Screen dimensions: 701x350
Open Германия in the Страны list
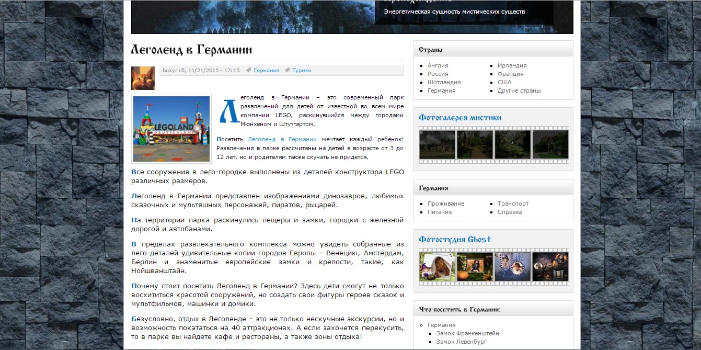441,91
